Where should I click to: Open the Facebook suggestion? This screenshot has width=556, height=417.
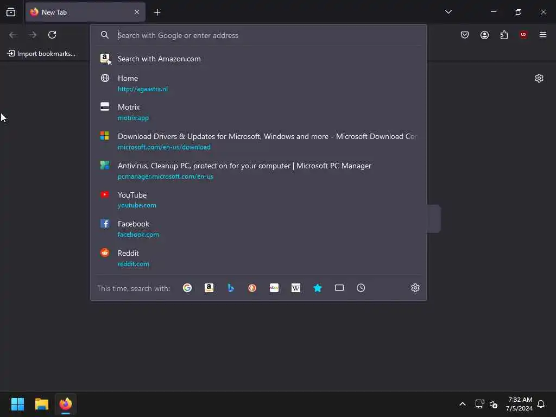click(258, 229)
